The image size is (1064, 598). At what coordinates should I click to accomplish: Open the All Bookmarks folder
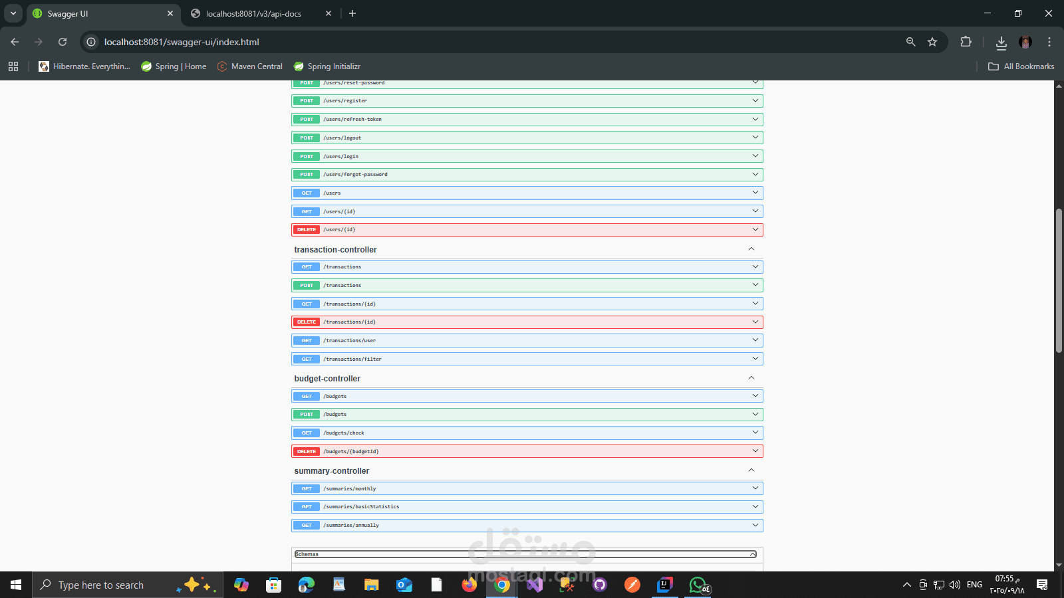pyautogui.click(x=1021, y=66)
